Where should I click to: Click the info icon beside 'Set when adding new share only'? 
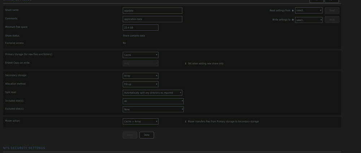(x=186, y=64)
